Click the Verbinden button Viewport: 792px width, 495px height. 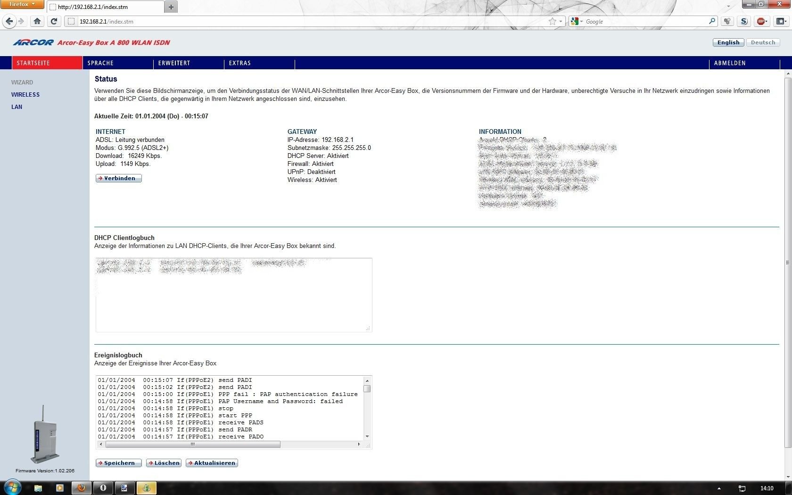pos(119,178)
